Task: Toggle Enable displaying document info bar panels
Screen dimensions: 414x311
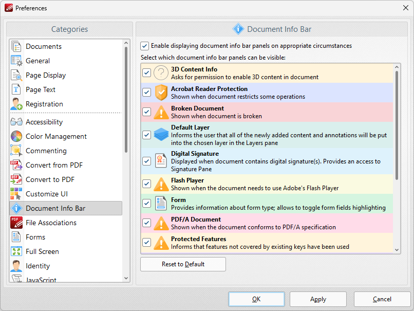Action: [145, 46]
